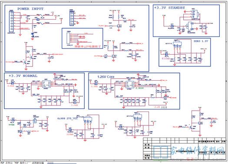228x164 pixels.
Task: Select the 5-pin connector symbol beside power input
Action: [x=72, y=19]
